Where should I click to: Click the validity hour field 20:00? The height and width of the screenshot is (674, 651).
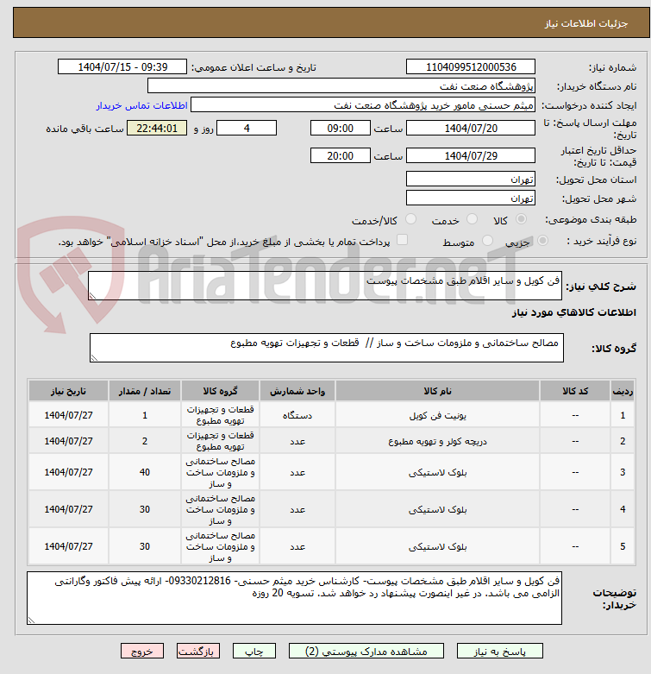click(340, 155)
